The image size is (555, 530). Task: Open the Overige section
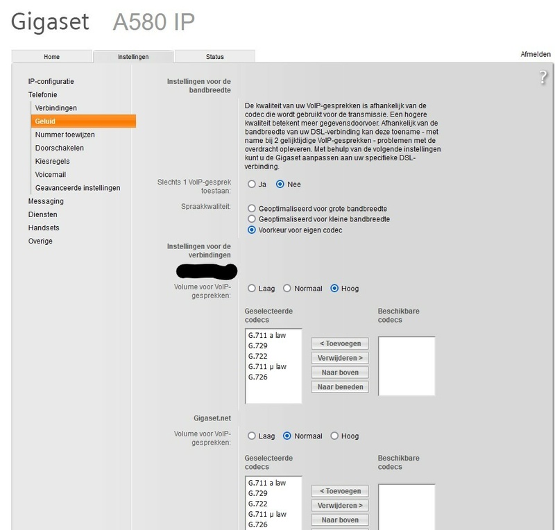click(x=40, y=241)
